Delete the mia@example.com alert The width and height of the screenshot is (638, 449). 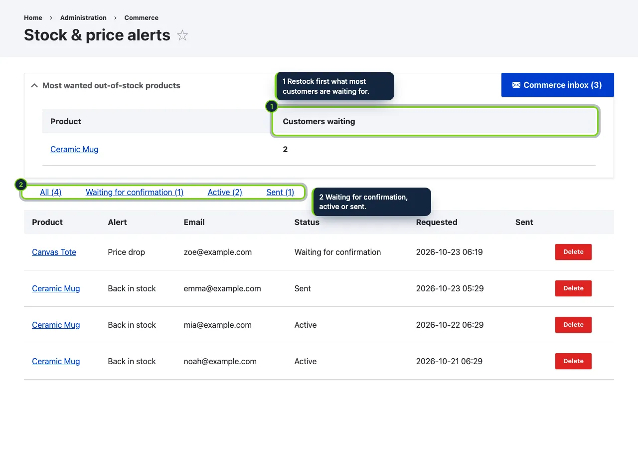pyautogui.click(x=573, y=325)
